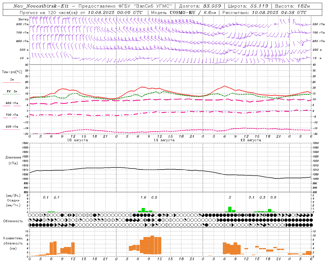Click the station title "Nov_Novosibirsk-Elt"
326x261 pixels.
(x=41, y=6)
